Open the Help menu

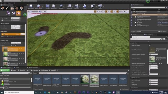[x=14, y=3]
